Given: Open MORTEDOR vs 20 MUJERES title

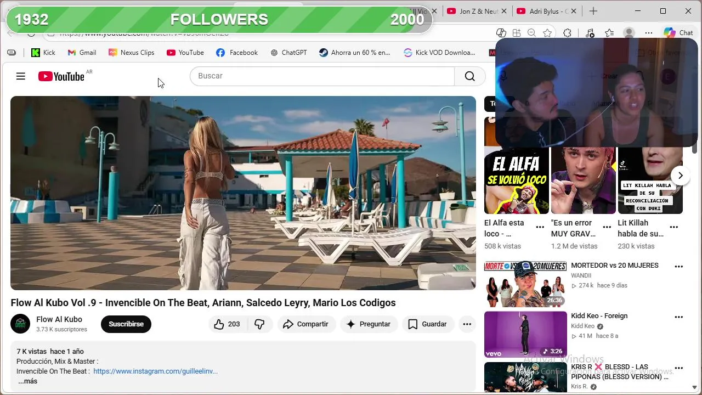Looking at the screenshot, I should coord(615,266).
